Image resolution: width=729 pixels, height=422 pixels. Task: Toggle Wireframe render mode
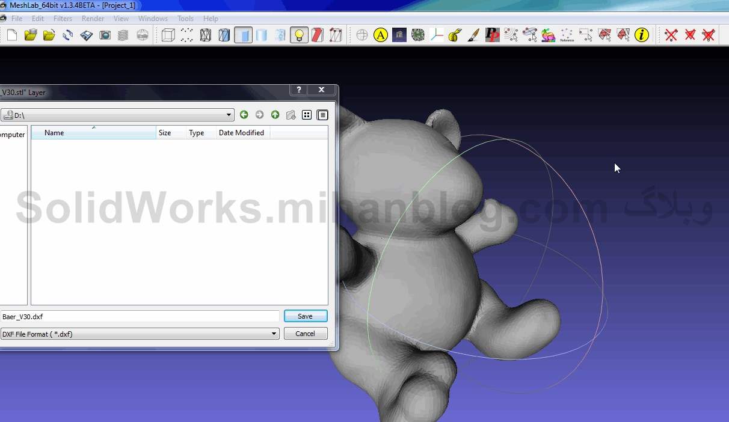point(206,35)
